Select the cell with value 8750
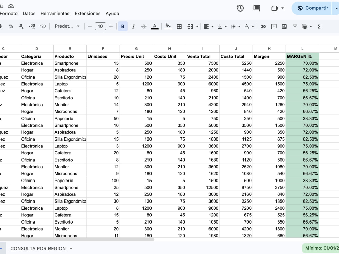 pos(236,188)
